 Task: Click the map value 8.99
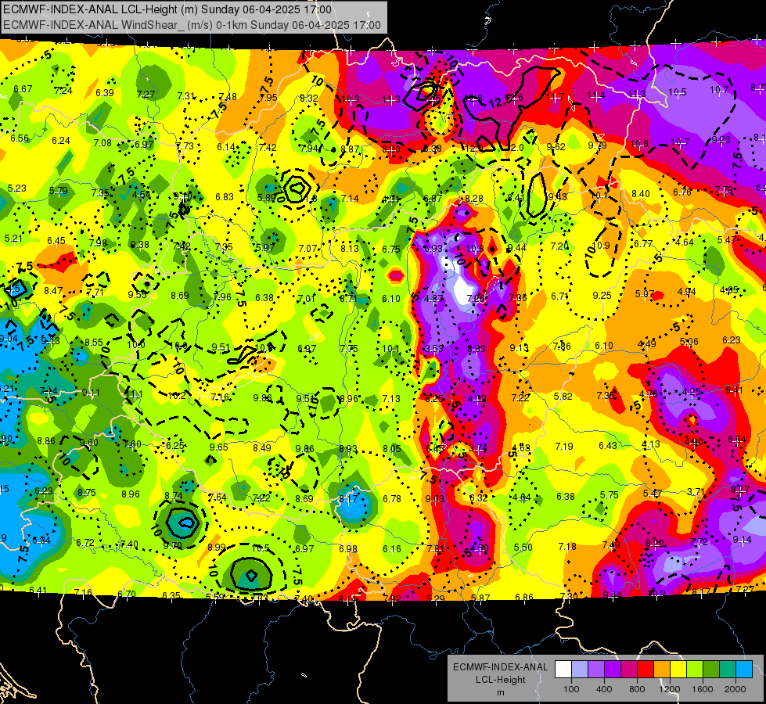click(x=217, y=548)
